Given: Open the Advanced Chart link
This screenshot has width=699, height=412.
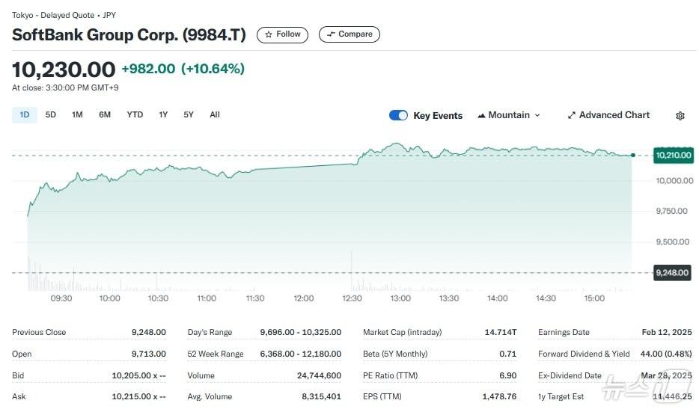Looking at the screenshot, I should click(x=614, y=115).
